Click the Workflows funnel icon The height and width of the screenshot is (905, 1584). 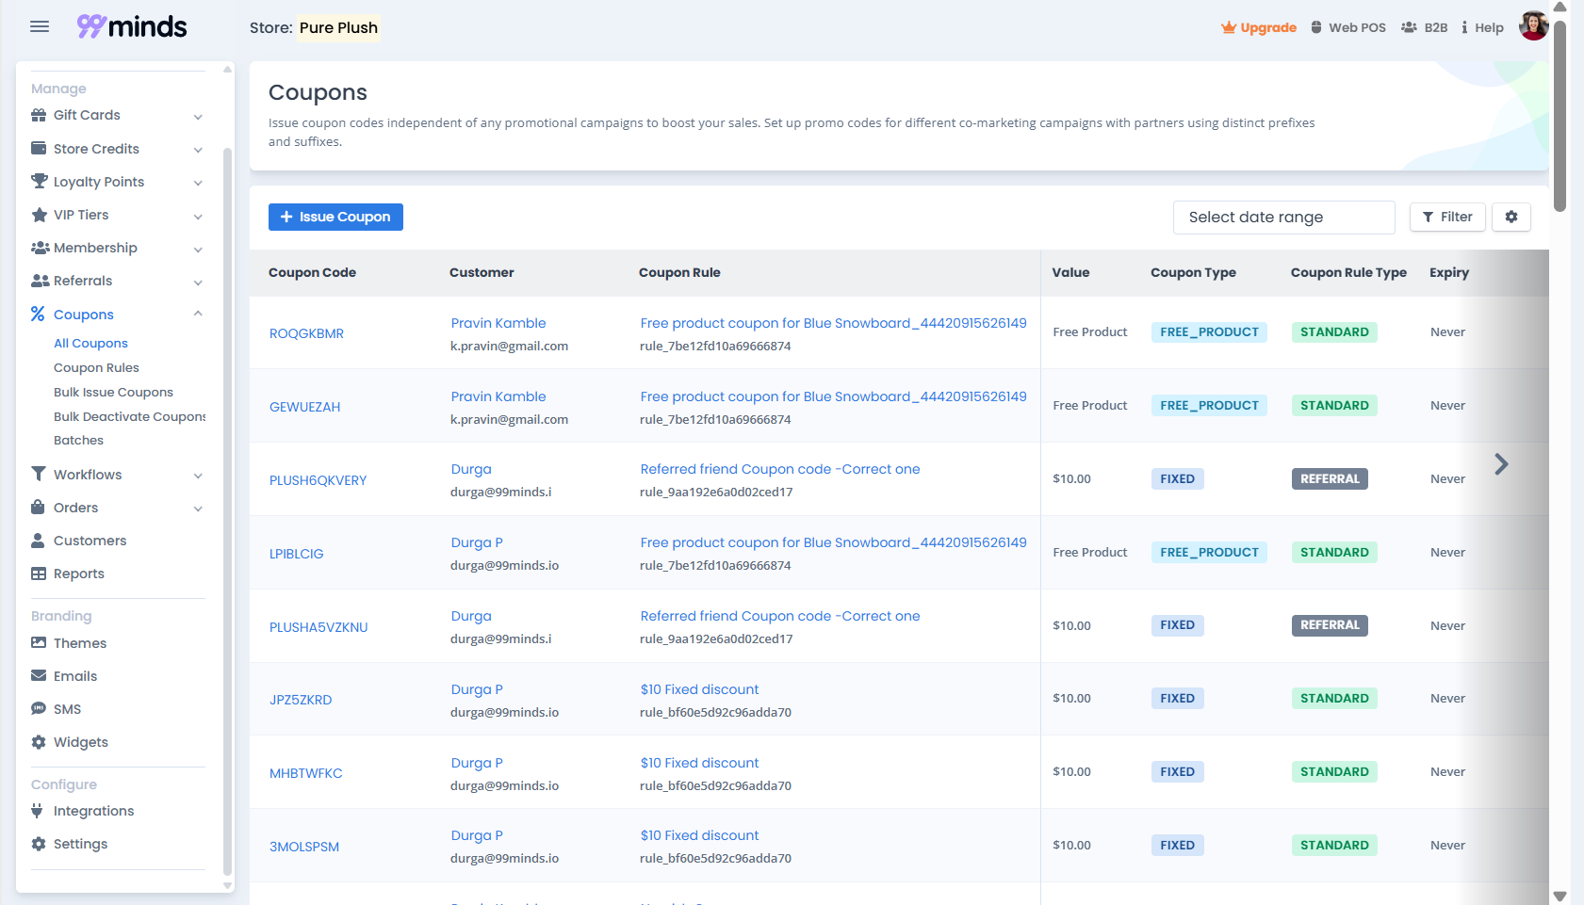tap(39, 475)
